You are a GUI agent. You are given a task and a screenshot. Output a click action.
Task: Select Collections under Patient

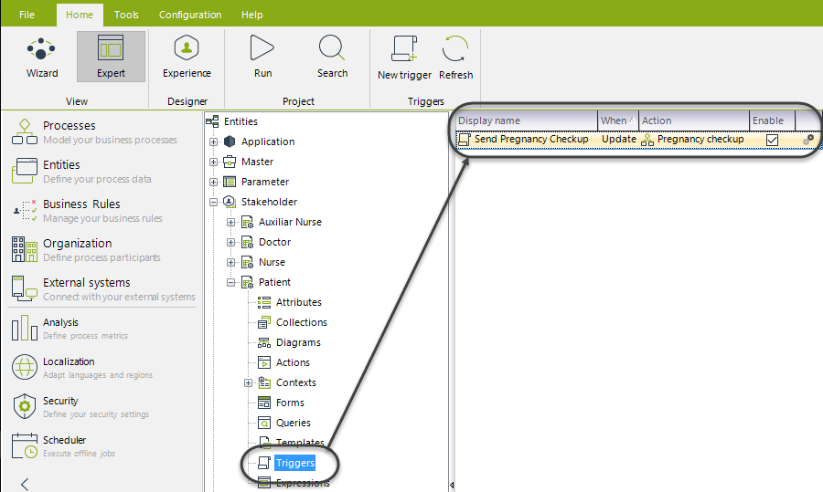(301, 322)
